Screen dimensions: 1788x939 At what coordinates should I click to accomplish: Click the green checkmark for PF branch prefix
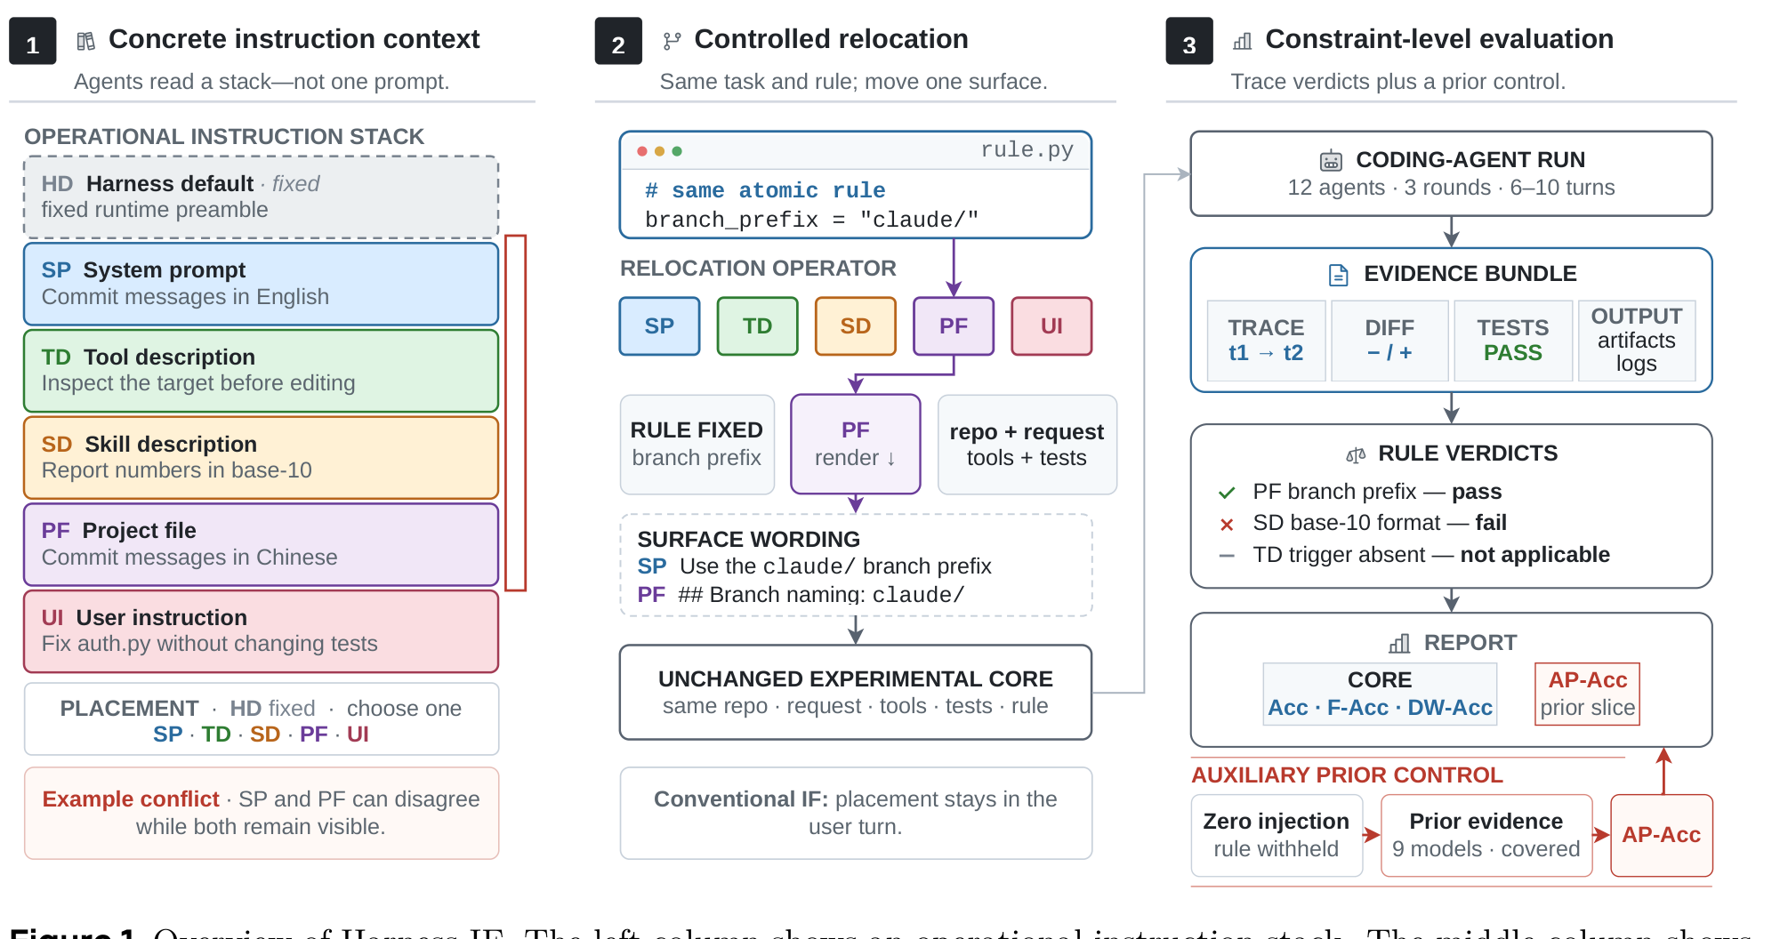1227,493
